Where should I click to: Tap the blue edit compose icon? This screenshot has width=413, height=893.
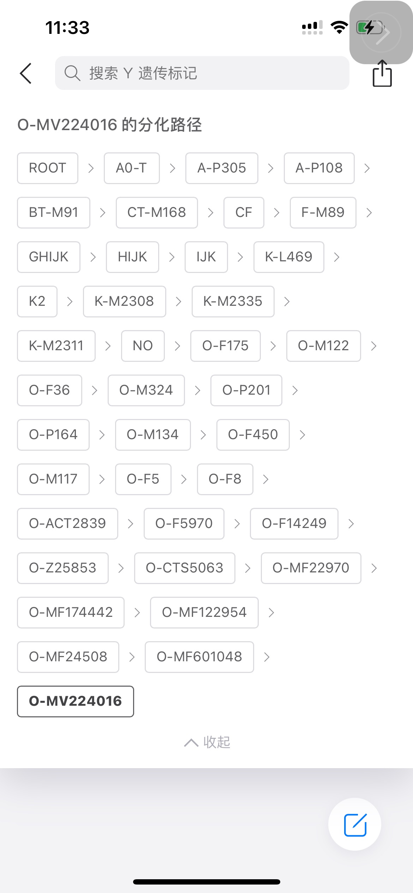pos(355,825)
